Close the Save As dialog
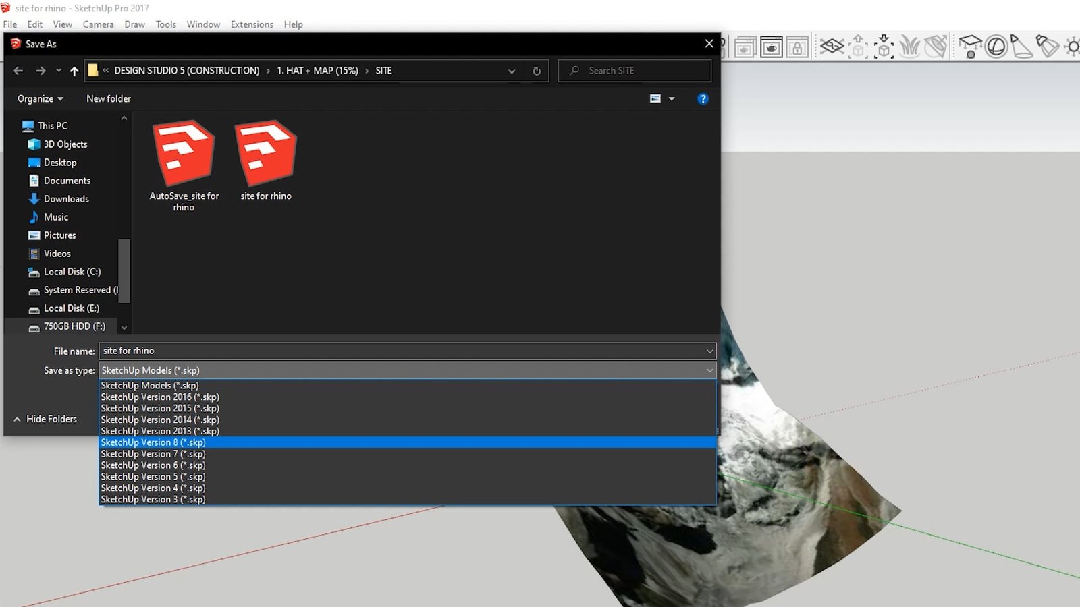Image resolution: width=1080 pixels, height=607 pixels. (709, 44)
